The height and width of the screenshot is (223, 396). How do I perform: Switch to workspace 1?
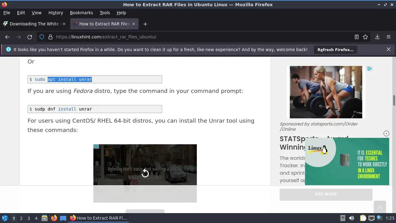point(14,218)
